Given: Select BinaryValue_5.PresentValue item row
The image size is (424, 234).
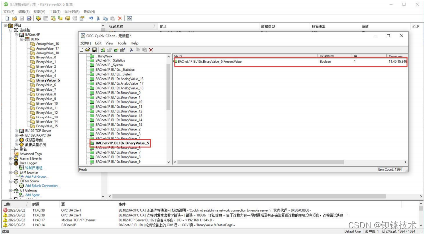Looking at the screenshot, I should click(290, 62).
